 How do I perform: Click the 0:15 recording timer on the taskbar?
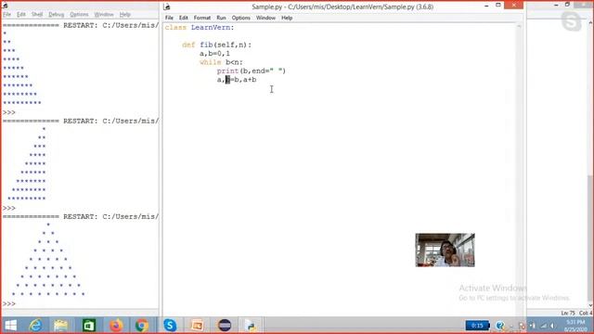pos(477,326)
